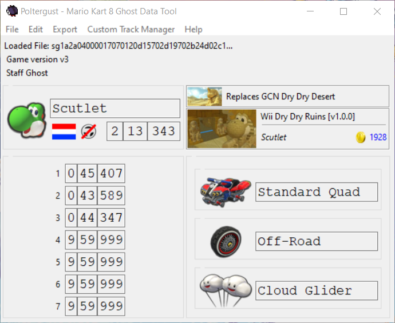Open the Edit menu
The image size is (395, 323).
[35, 29]
